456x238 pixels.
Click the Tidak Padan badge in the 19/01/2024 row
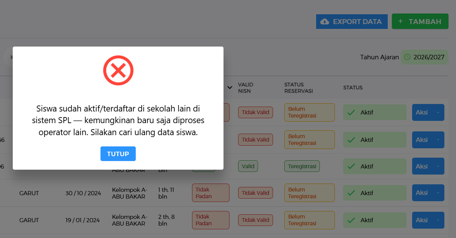(210, 220)
